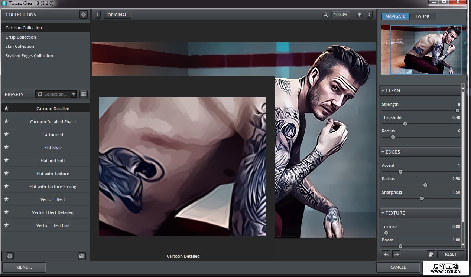Image resolution: width=471 pixels, height=277 pixels.
Task: Collapse the Edges section
Action: [383, 152]
